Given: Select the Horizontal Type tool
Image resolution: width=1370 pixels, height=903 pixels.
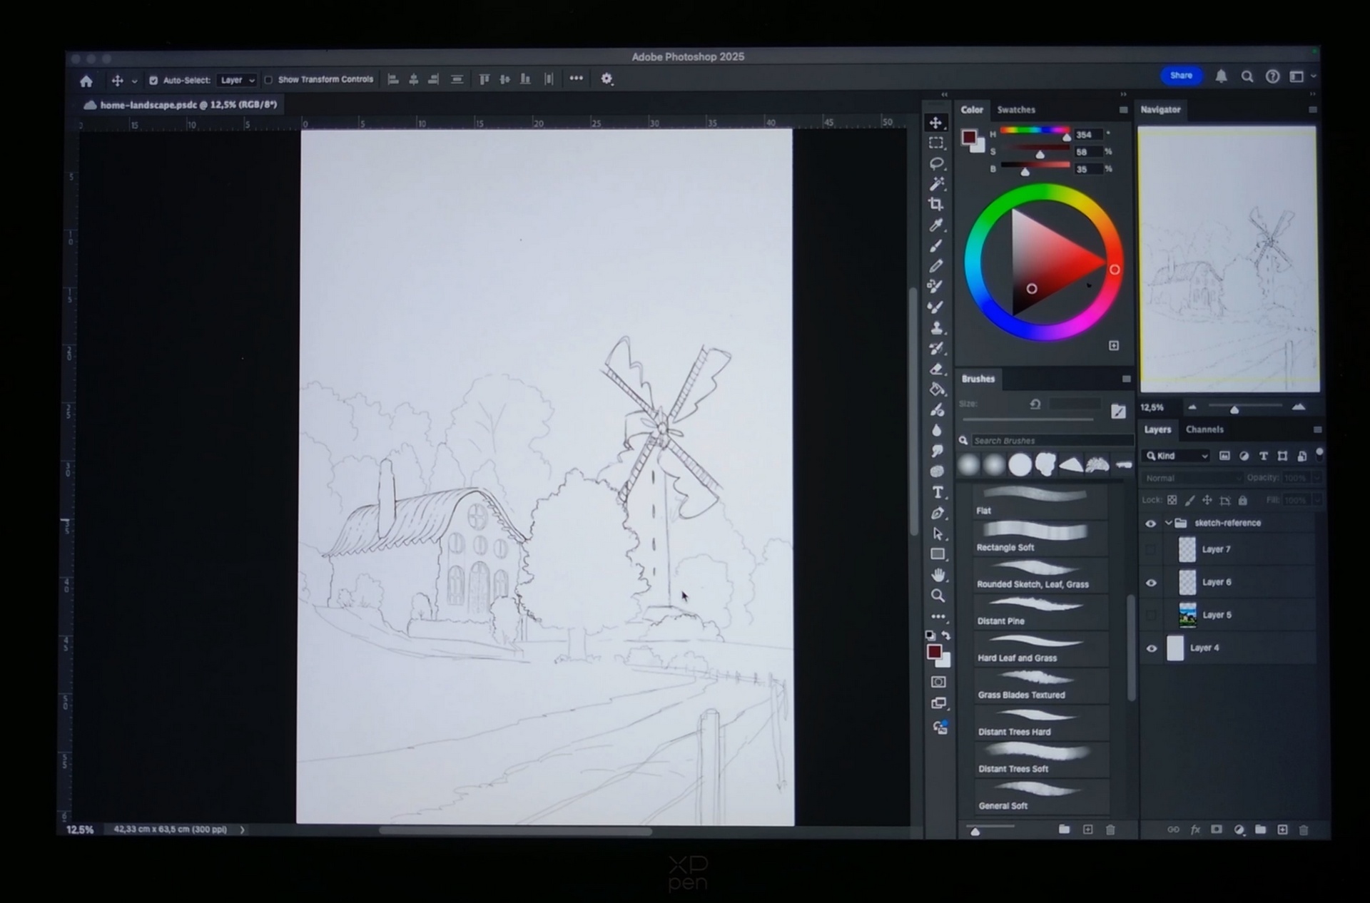Looking at the screenshot, I should (x=938, y=493).
